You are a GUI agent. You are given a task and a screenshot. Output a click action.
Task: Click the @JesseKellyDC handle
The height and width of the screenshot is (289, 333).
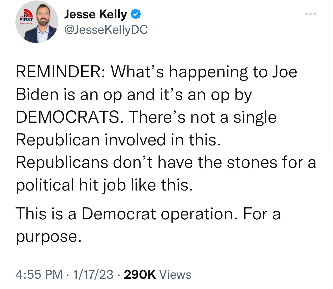point(106,30)
